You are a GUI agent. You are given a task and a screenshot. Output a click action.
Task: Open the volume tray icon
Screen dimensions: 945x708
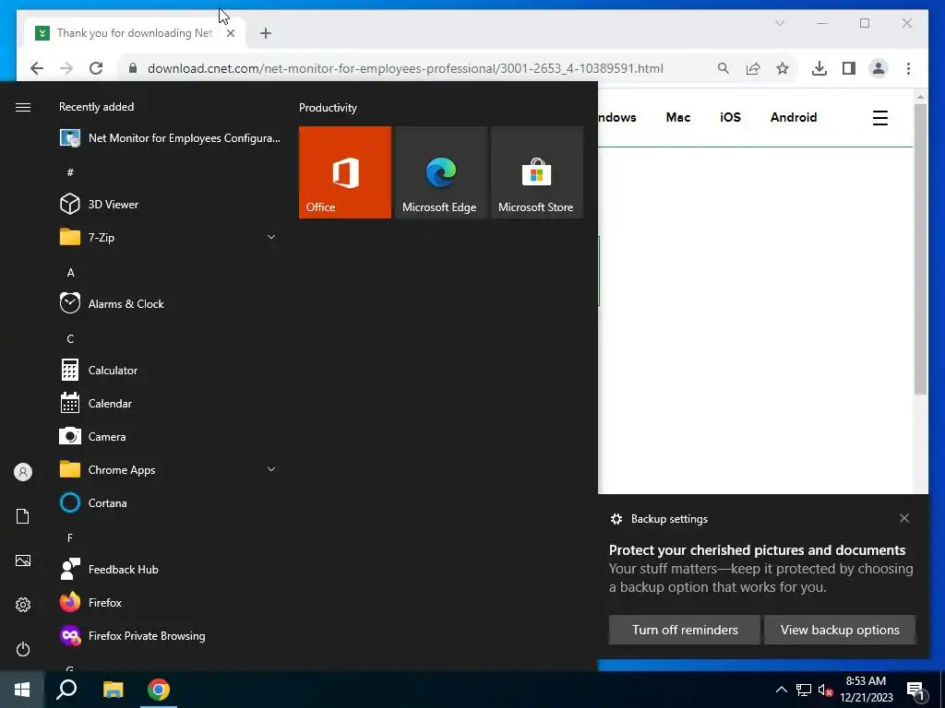click(x=825, y=690)
